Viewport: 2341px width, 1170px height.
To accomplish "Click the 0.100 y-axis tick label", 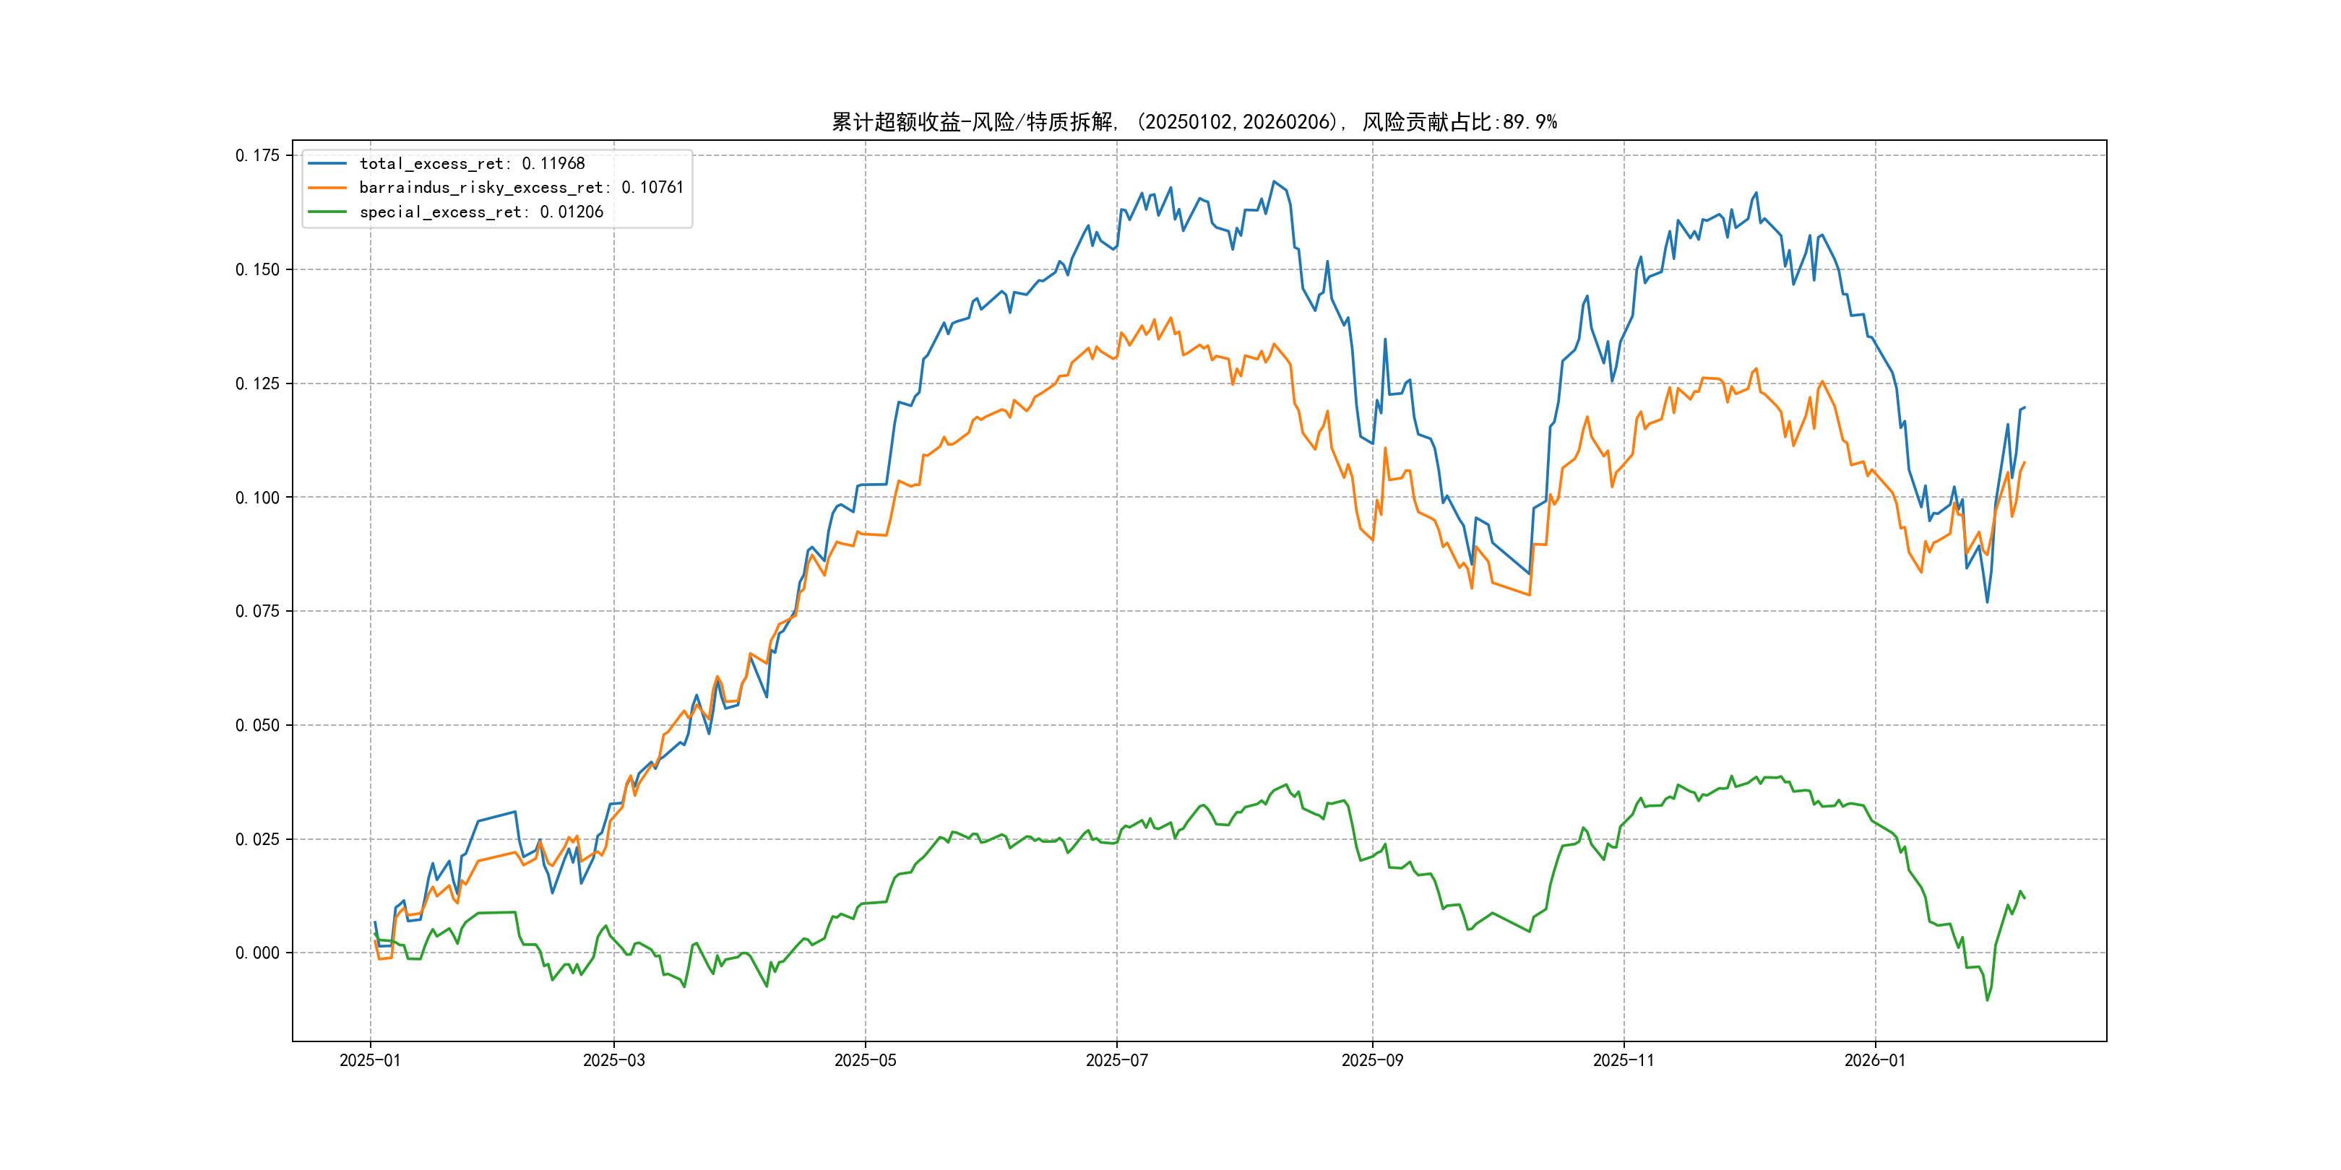I will pyautogui.click(x=257, y=498).
